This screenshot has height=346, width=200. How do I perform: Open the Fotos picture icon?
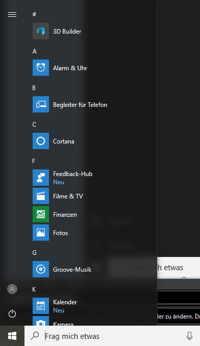[41, 233]
